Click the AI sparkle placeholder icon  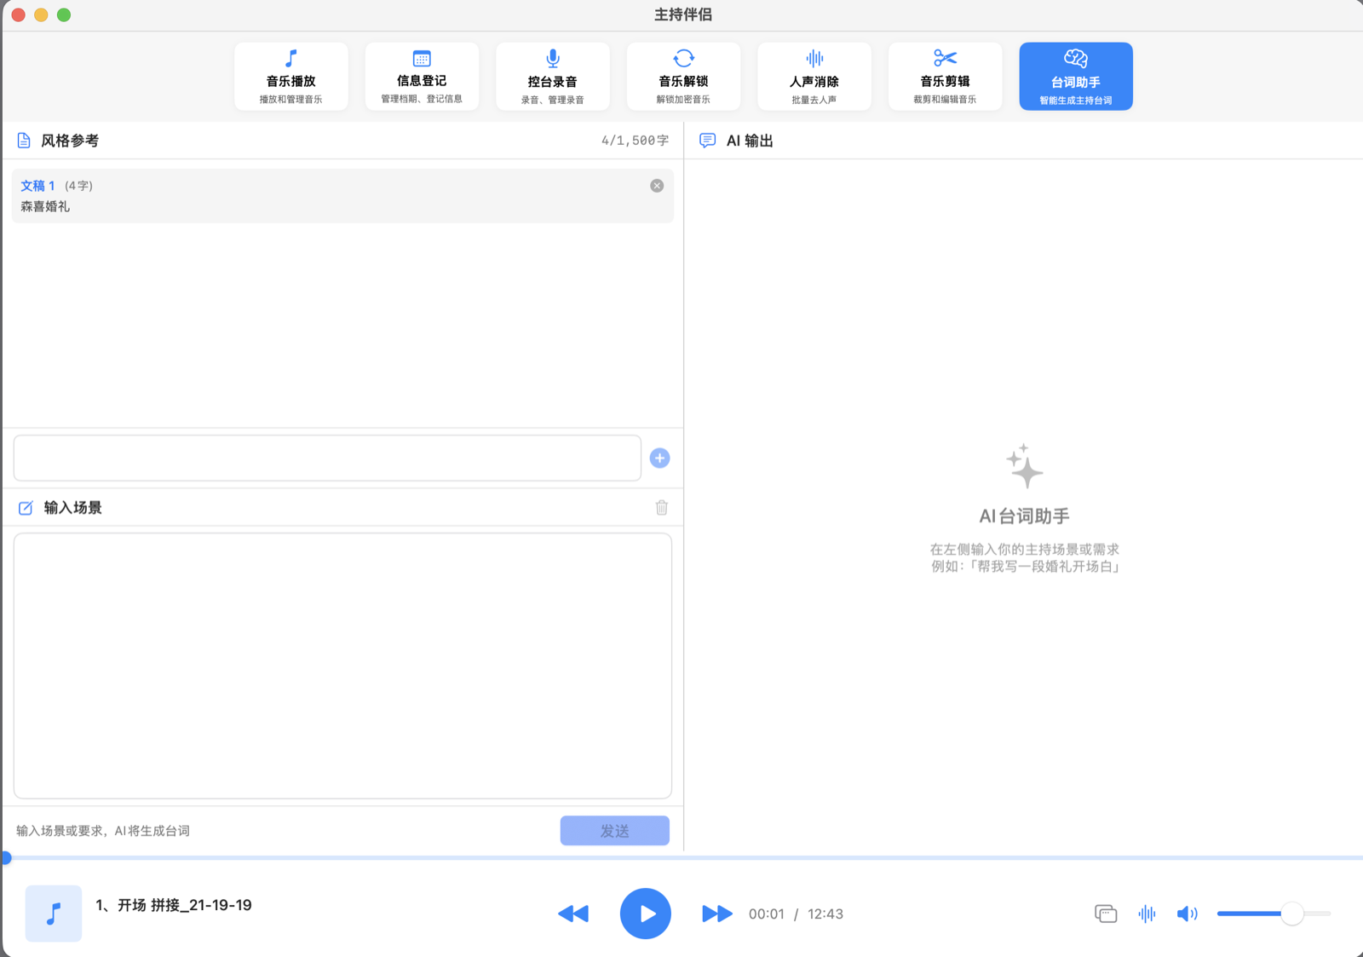(1024, 466)
